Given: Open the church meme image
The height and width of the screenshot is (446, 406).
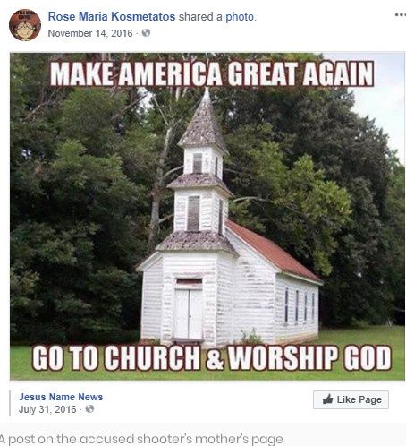Looking at the screenshot, I should pyautogui.click(x=207, y=217).
